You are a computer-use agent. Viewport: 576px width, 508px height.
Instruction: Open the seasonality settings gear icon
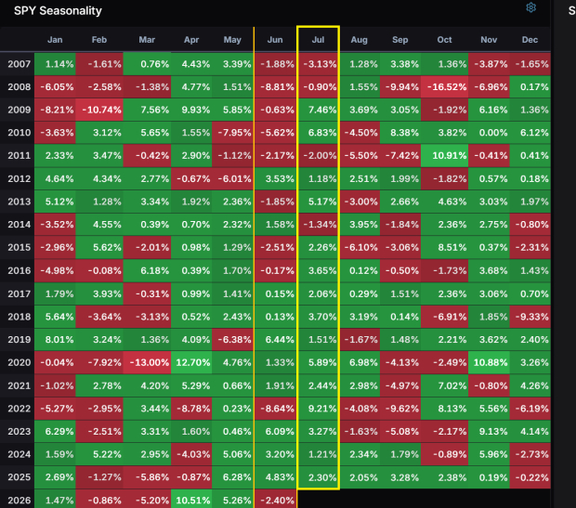[530, 7]
